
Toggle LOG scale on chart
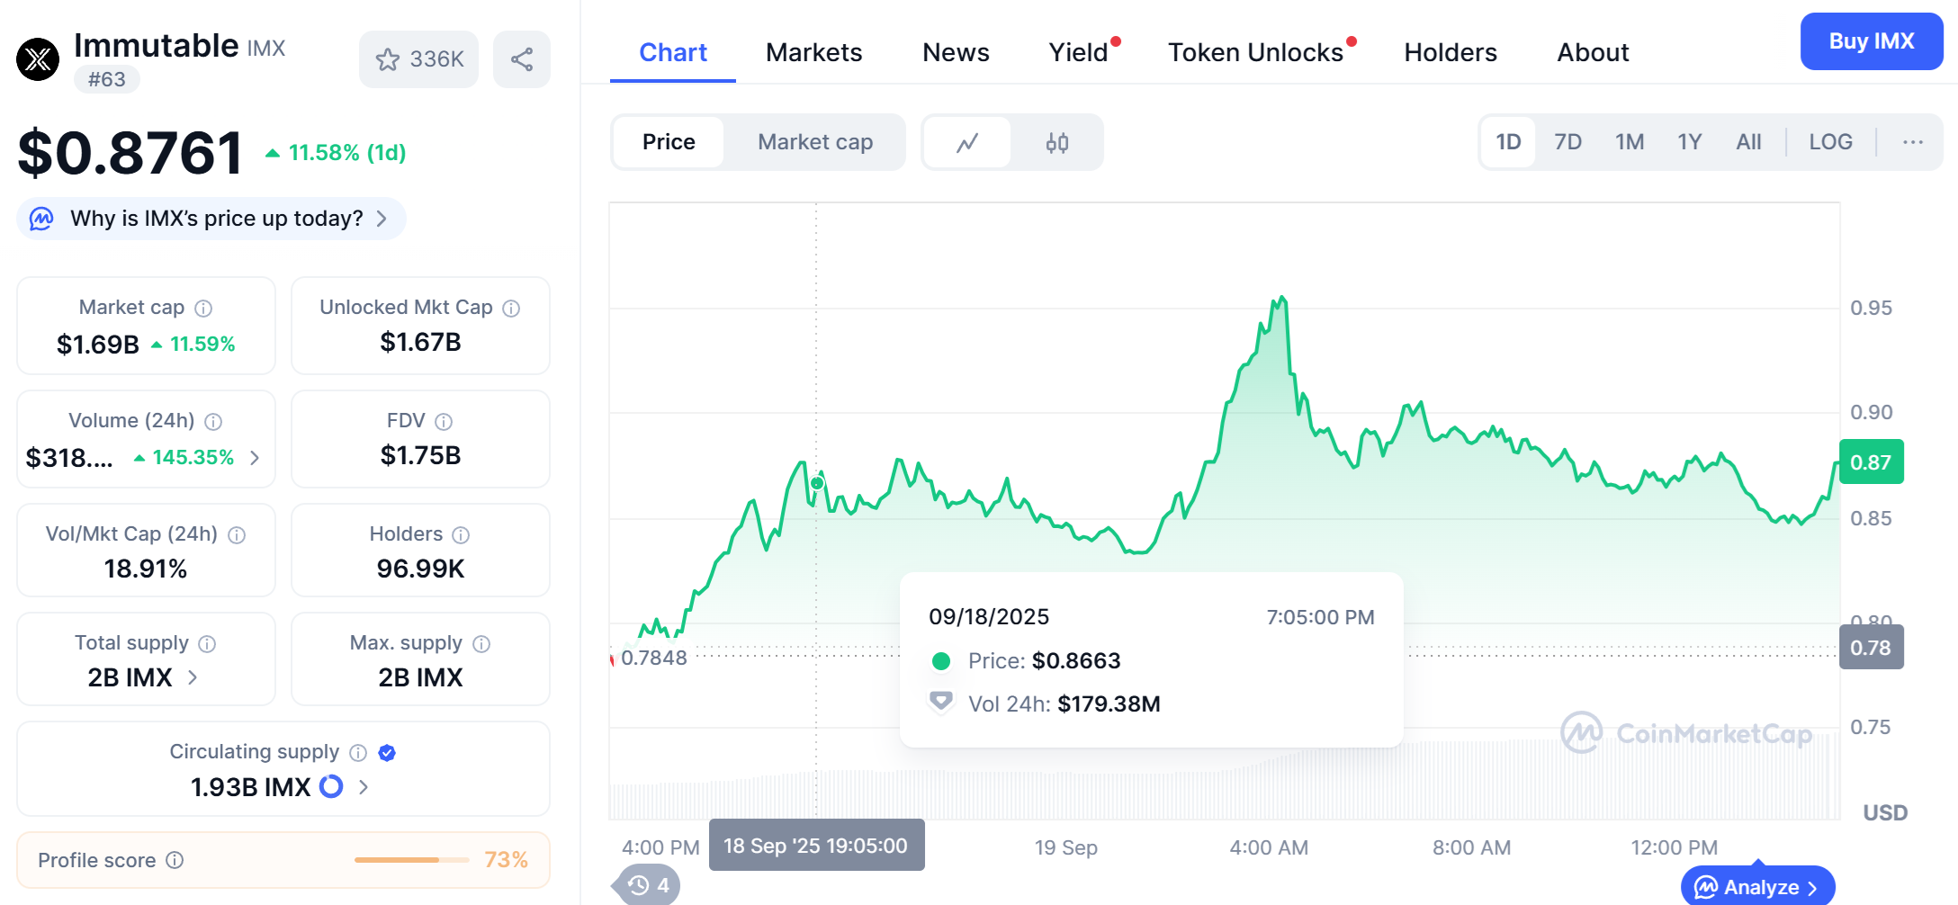pyautogui.click(x=1830, y=142)
